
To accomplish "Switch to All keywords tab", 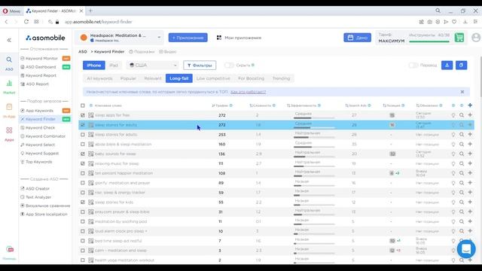I will tap(99, 78).
